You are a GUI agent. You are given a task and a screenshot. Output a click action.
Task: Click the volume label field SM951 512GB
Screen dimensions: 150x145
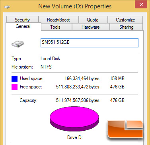90,43
